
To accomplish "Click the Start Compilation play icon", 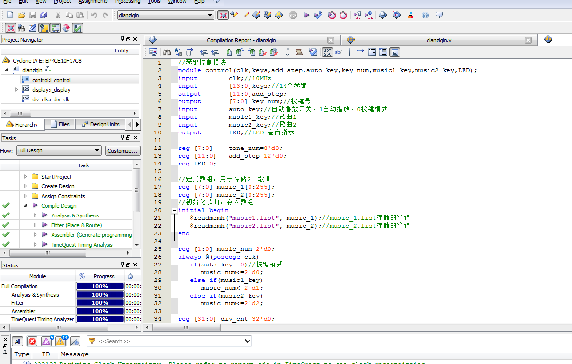I will [306, 15].
